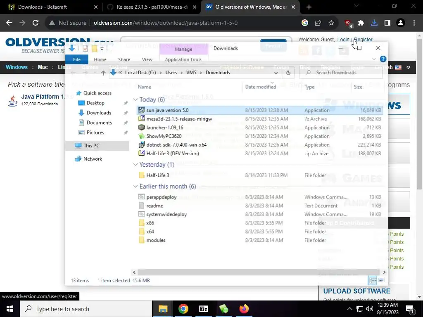Click the Chrome back arrow
This screenshot has width=423, height=317.
(x=9, y=23)
